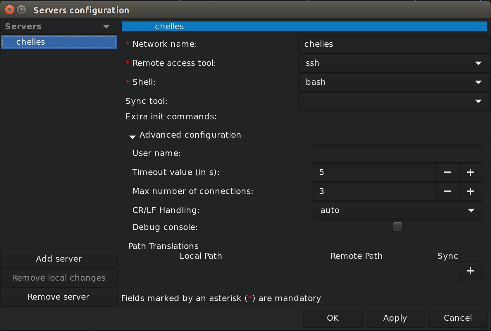Add a new path translation with the plus icon

pyautogui.click(x=471, y=271)
